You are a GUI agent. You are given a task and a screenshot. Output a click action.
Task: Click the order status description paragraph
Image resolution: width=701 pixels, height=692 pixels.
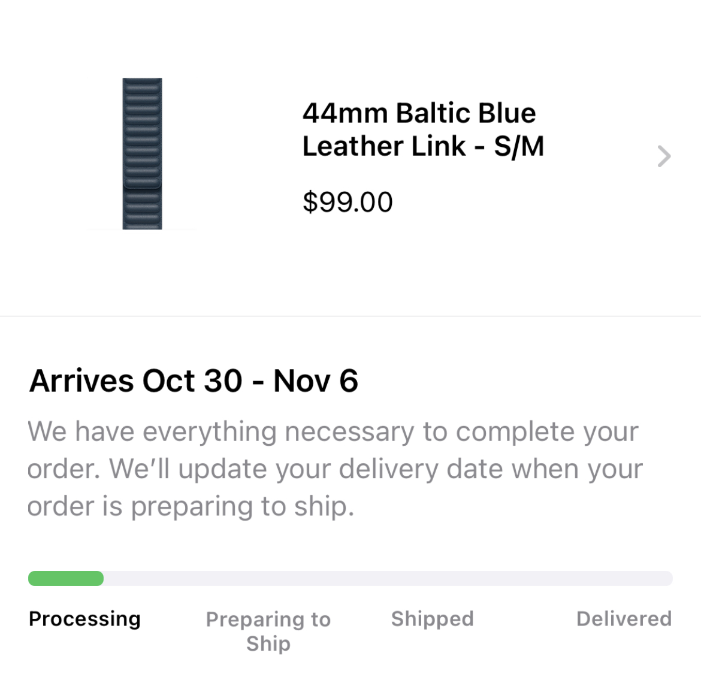coord(335,469)
